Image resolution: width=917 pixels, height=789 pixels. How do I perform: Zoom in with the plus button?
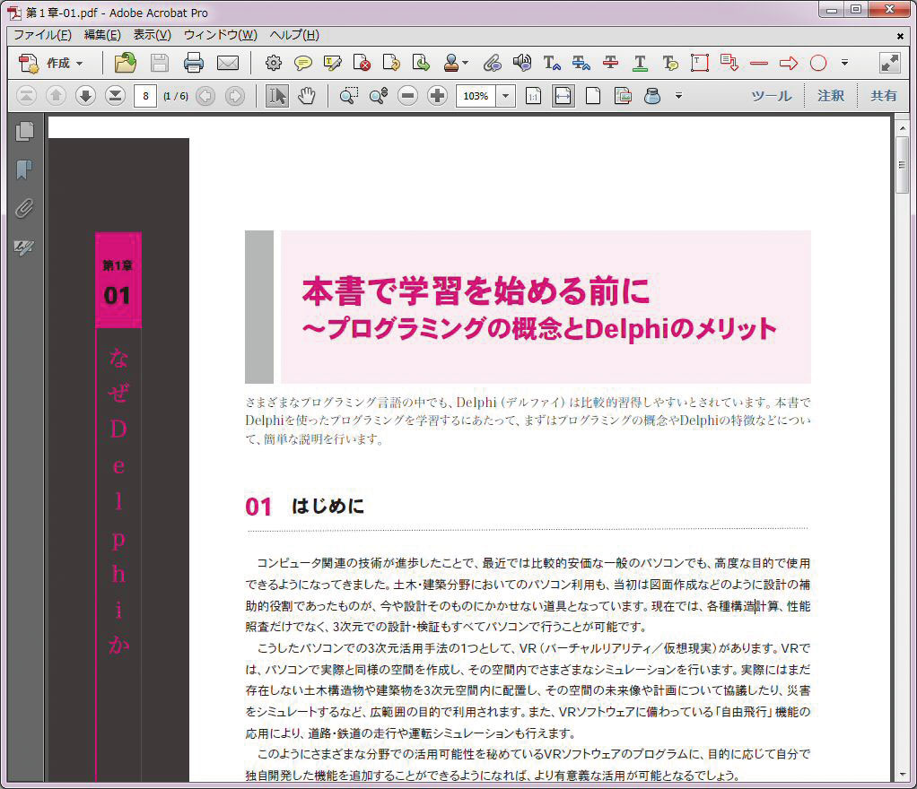click(x=437, y=96)
